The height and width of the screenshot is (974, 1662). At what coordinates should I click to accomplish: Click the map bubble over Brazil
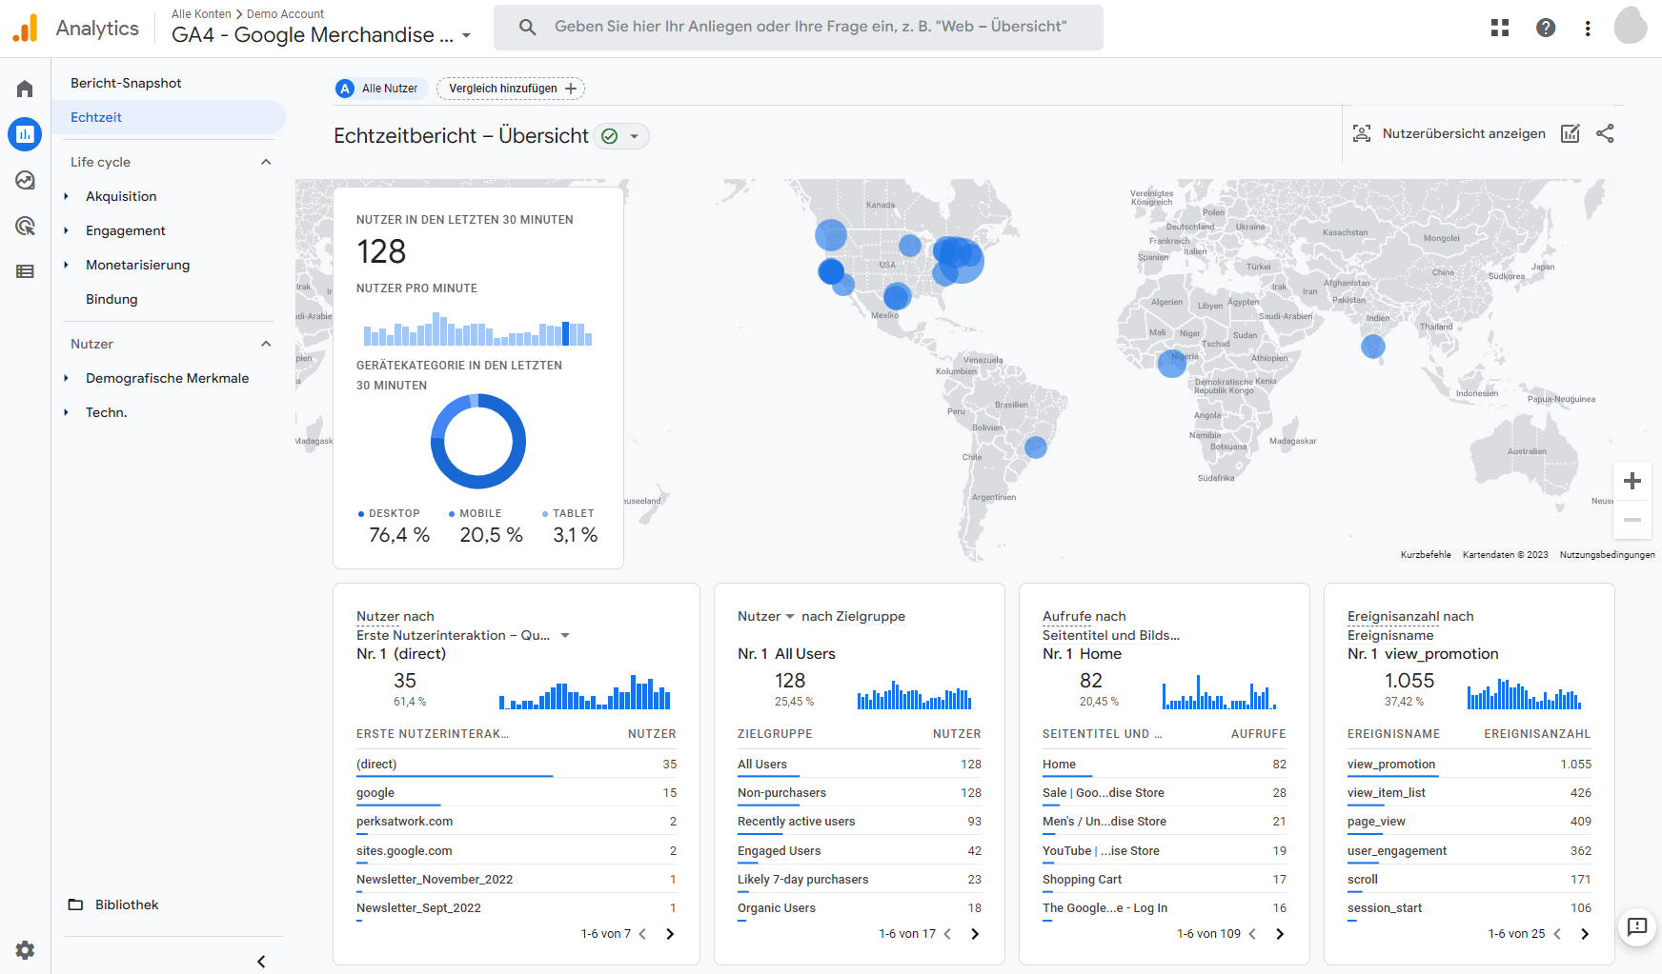(1036, 447)
